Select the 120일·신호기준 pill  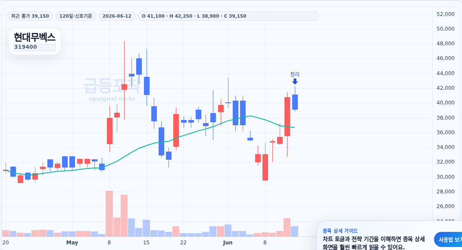(x=76, y=16)
